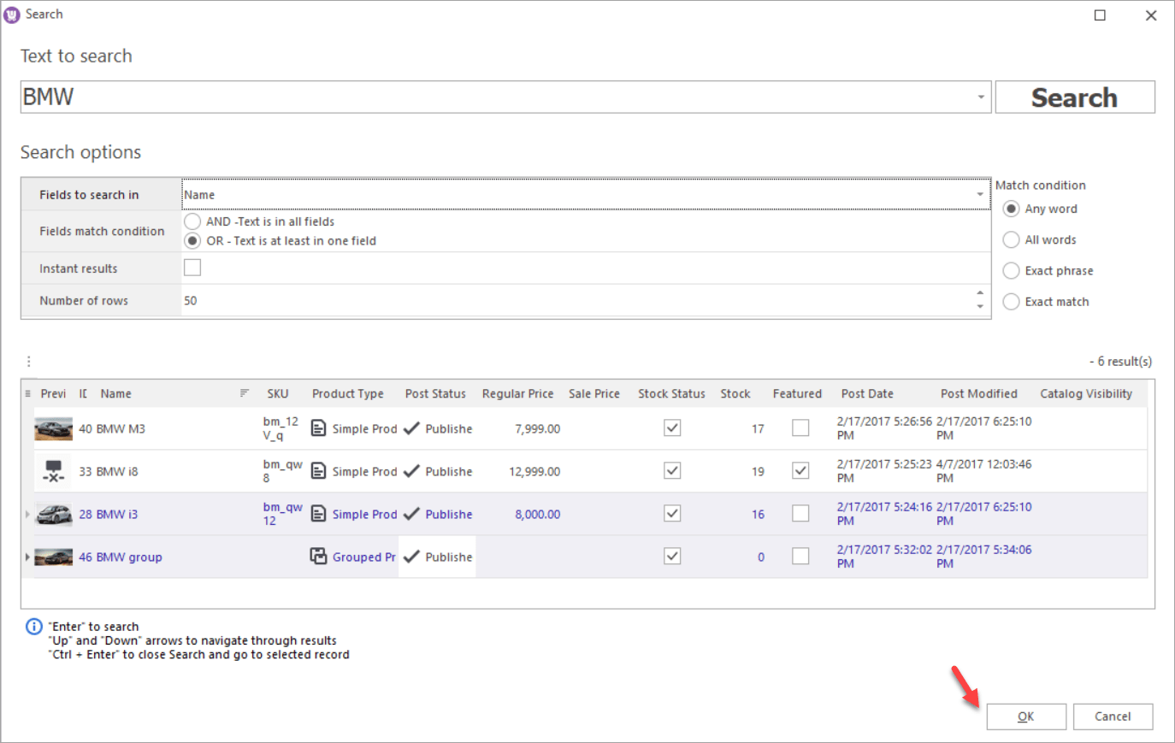Click the BMW group preview thumbnail
The width and height of the screenshot is (1175, 743).
point(53,557)
